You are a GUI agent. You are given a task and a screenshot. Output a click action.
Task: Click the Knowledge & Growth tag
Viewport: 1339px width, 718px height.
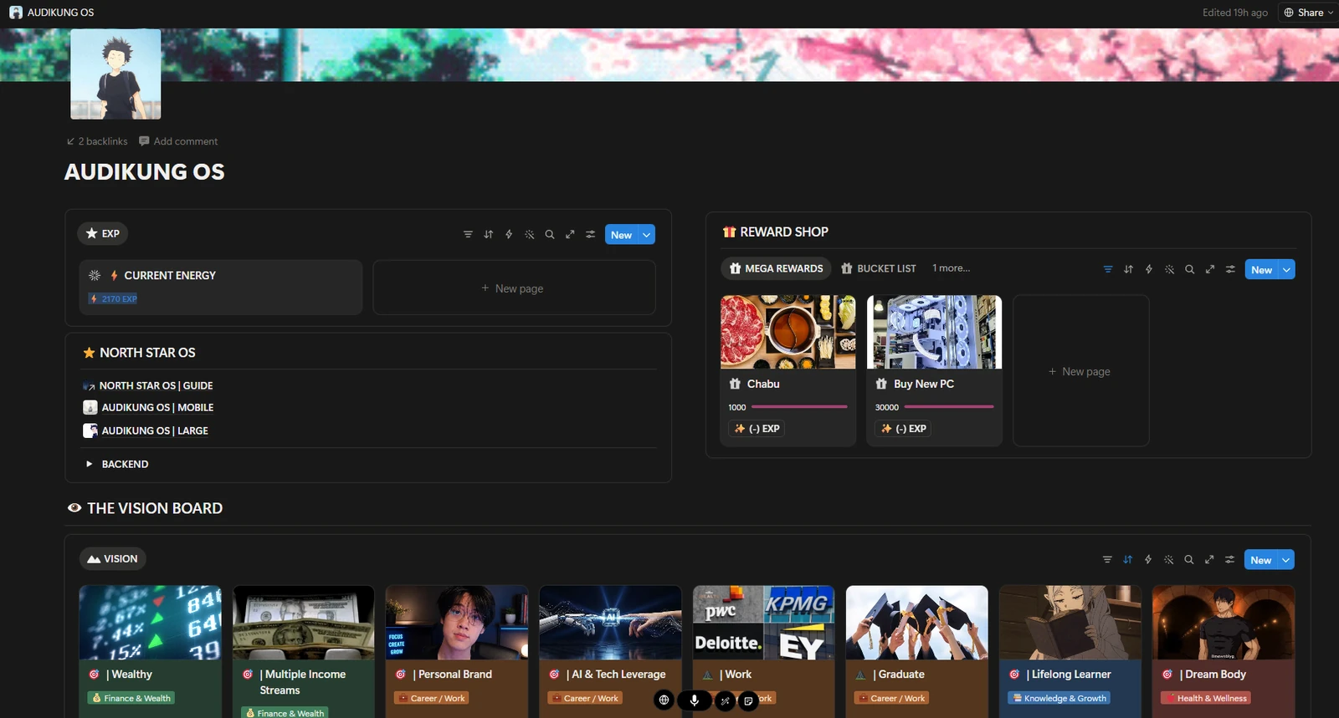(1059, 698)
